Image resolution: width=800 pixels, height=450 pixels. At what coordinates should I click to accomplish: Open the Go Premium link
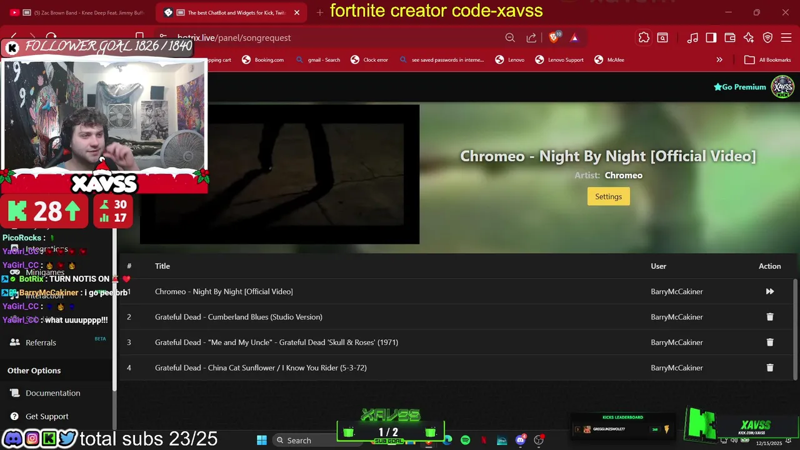coord(740,87)
